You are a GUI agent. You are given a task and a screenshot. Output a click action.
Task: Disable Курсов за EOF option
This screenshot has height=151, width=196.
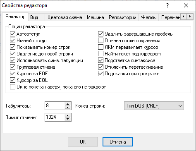12,74
